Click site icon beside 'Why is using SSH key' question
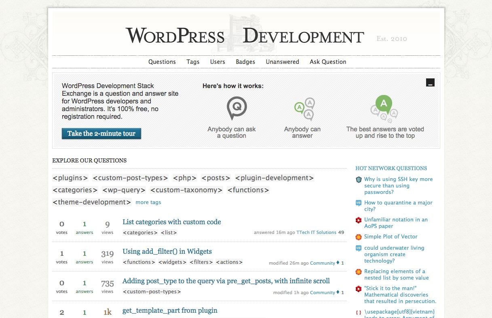Image resolution: width=492 pixels, height=318 pixels. (x=358, y=179)
